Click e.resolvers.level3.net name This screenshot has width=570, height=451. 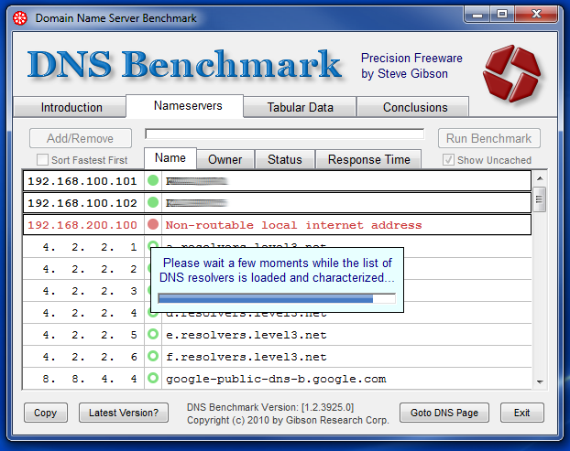(247, 335)
